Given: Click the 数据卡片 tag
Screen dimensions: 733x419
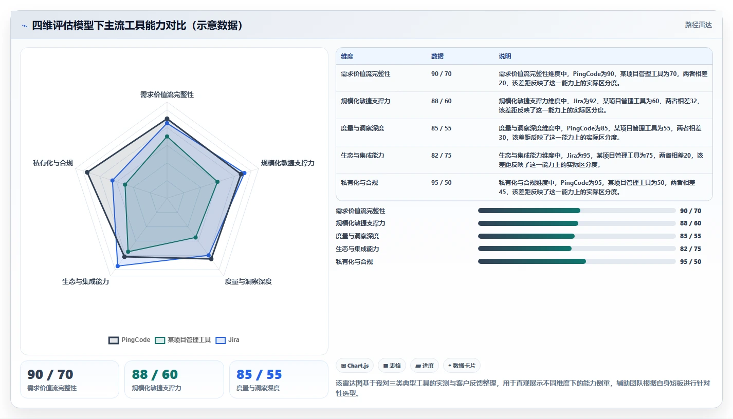Looking at the screenshot, I should click(462, 366).
